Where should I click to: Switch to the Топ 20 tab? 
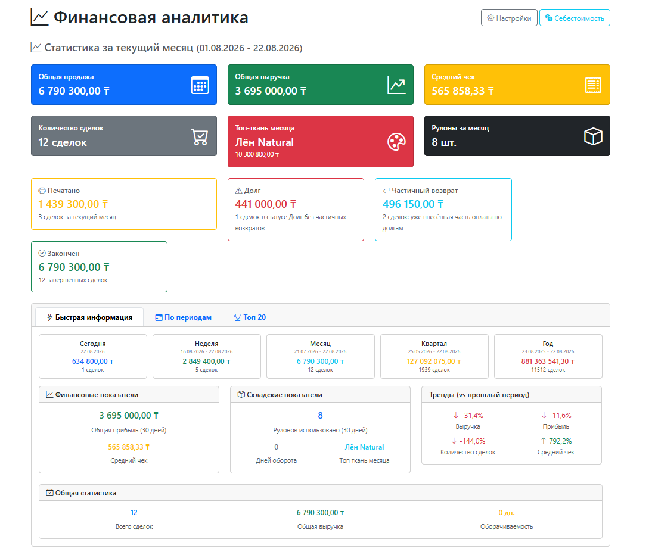pos(250,317)
